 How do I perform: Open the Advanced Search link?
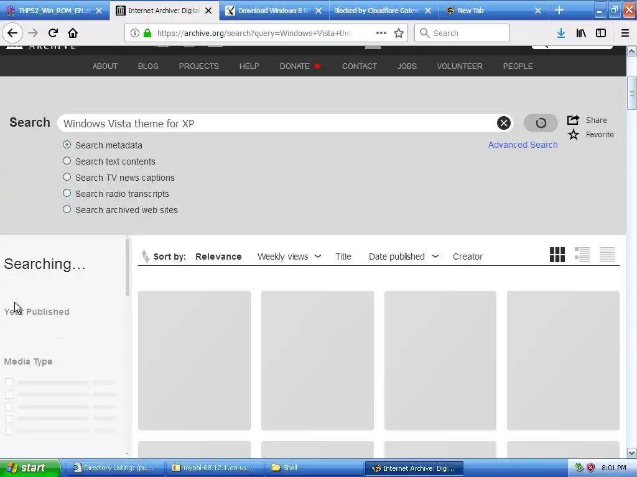(523, 145)
